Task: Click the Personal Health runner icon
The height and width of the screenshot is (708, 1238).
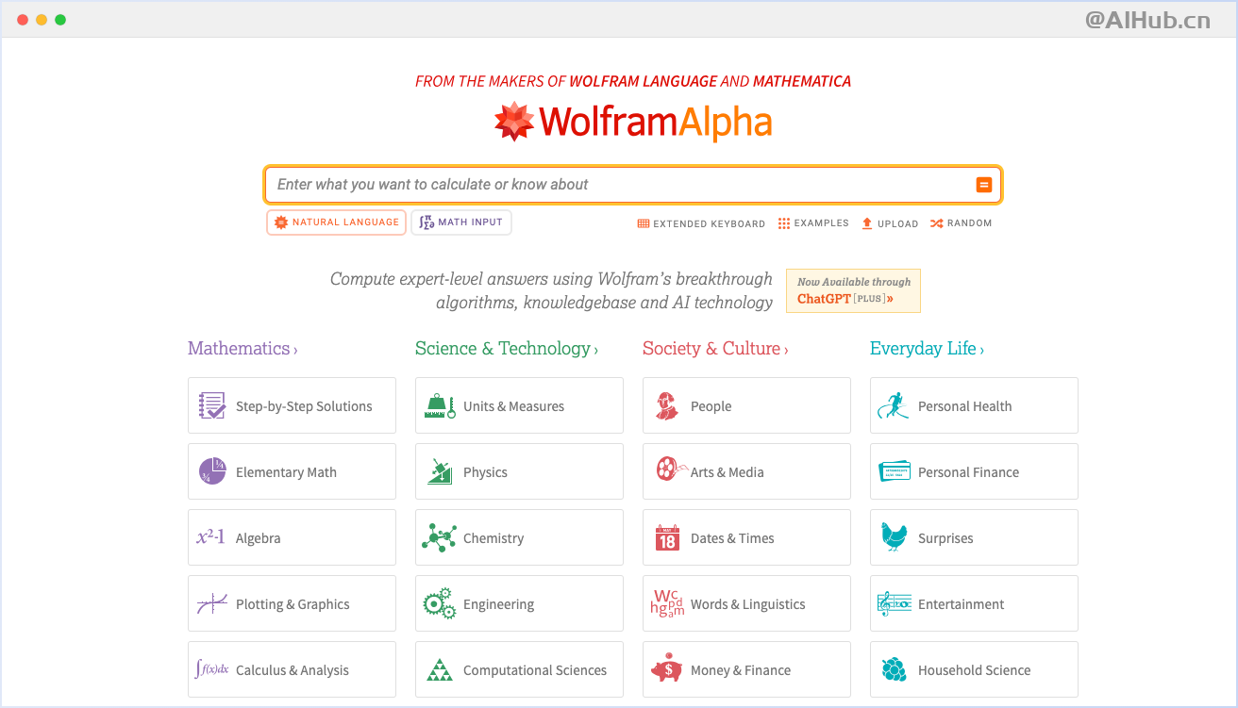Action: (894, 405)
